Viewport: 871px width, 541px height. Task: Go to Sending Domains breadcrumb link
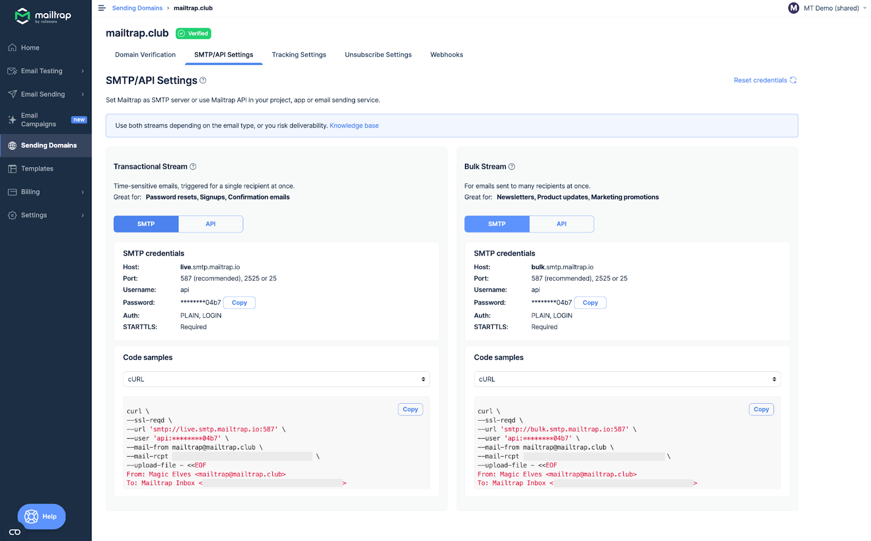[x=137, y=8]
